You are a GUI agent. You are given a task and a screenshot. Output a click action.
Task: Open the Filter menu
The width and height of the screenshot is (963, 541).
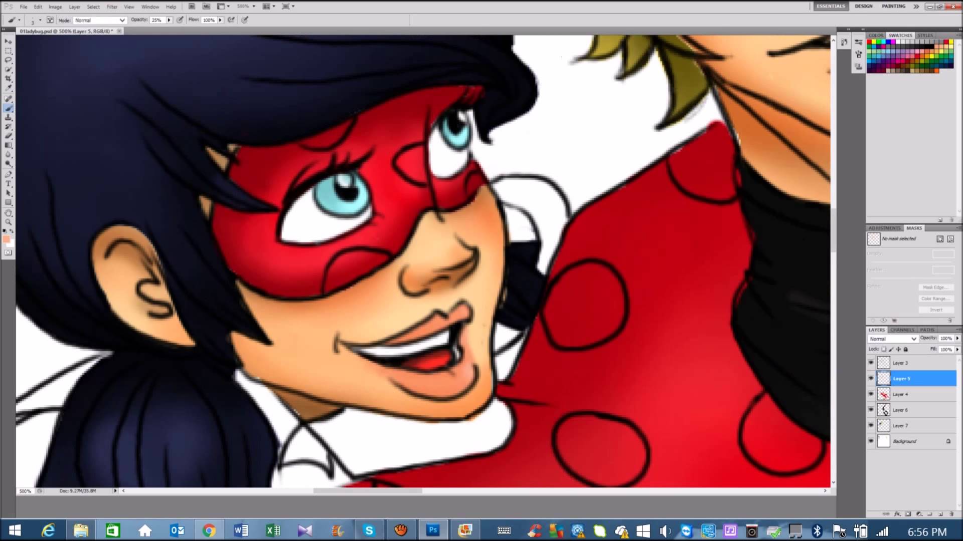coord(112,7)
